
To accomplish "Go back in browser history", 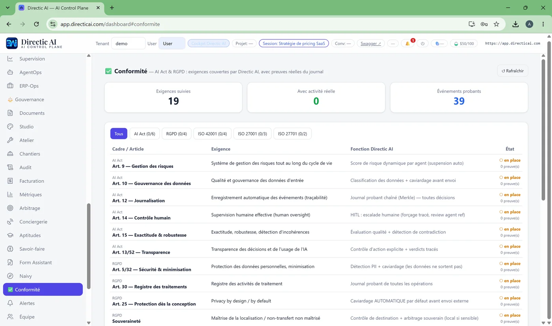I will point(9,24).
